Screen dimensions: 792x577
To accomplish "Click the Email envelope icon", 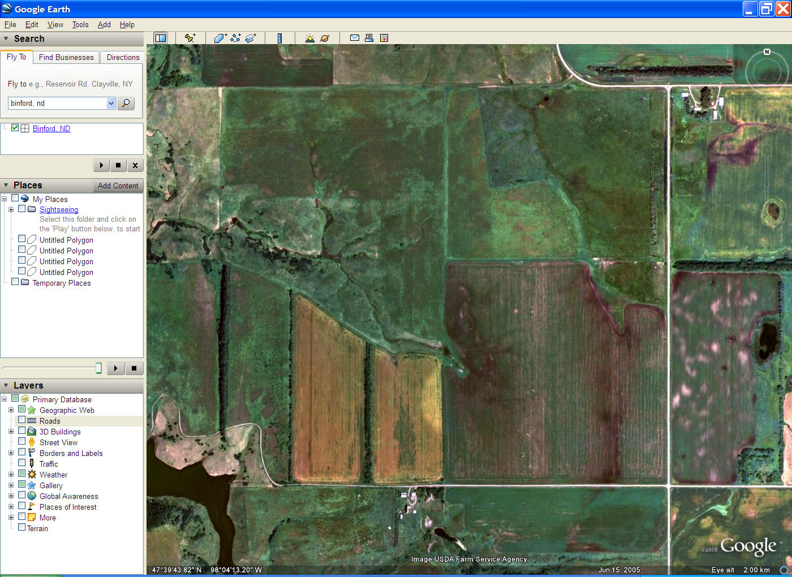I will [355, 38].
